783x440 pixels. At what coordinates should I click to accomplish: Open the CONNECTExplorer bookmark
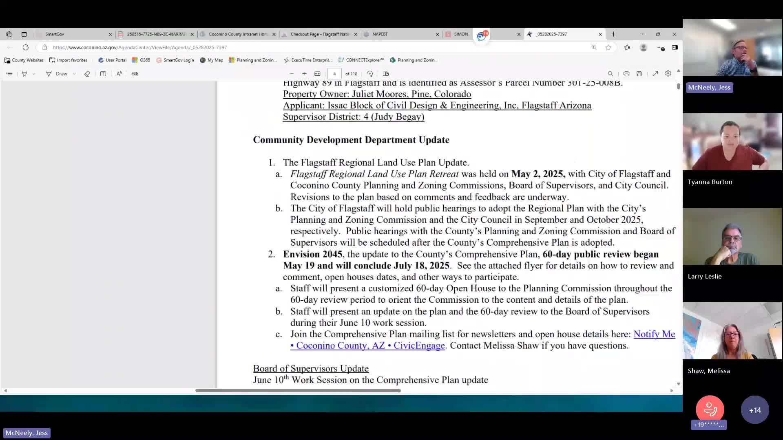point(361,60)
